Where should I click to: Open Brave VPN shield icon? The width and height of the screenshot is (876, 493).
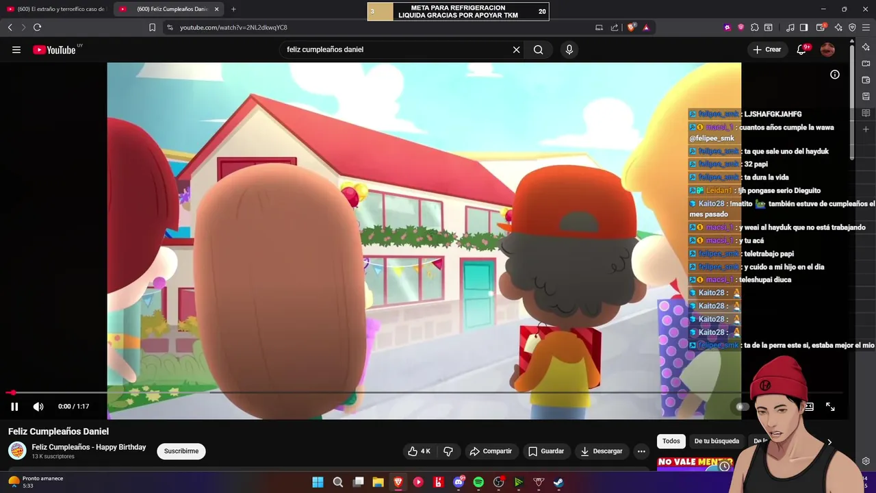[x=852, y=27]
